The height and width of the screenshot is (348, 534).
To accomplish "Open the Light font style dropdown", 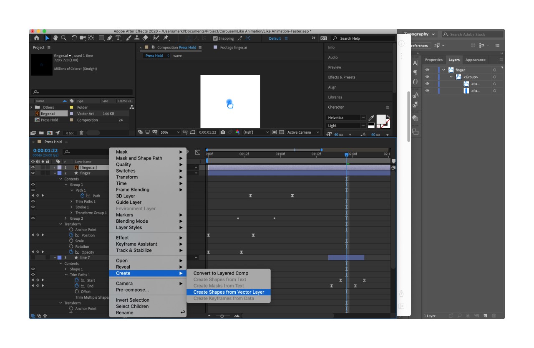I will (346, 125).
